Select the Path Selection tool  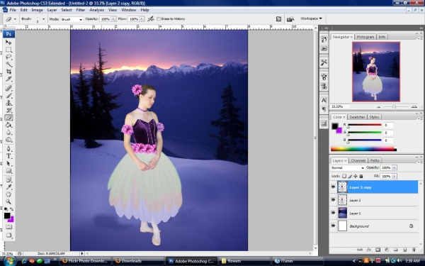[x=8, y=163]
